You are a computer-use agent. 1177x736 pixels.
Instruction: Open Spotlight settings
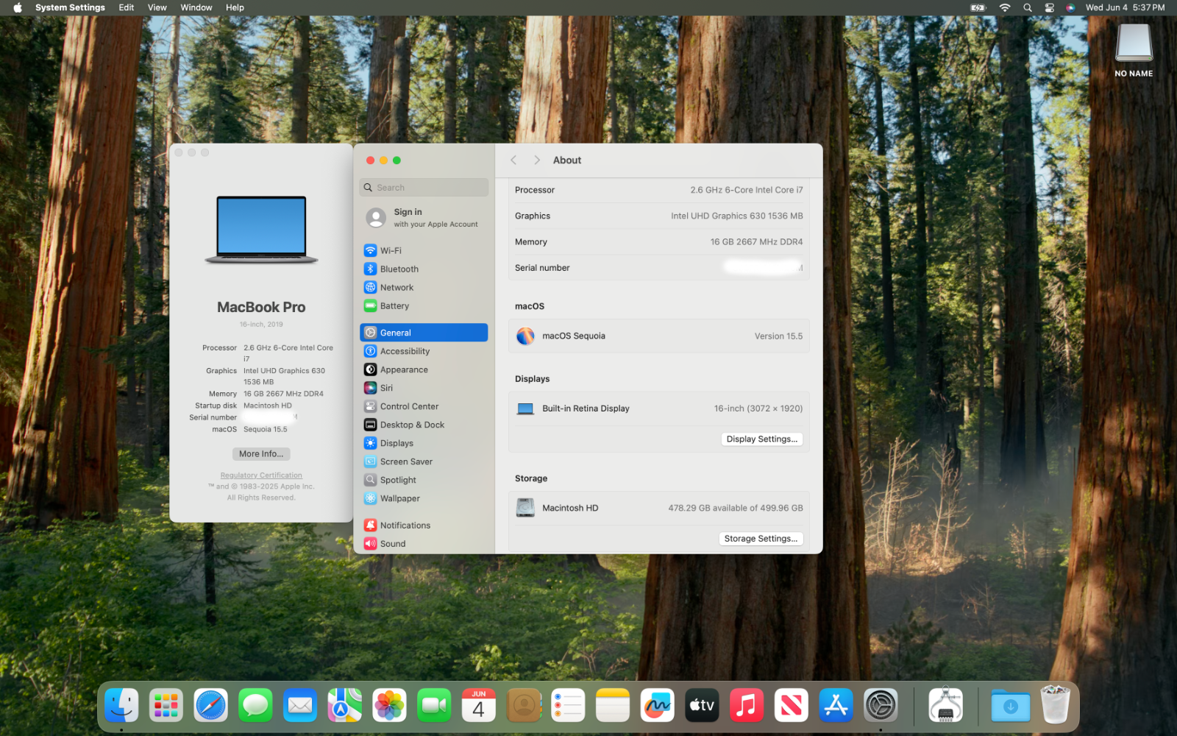pyautogui.click(x=424, y=480)
